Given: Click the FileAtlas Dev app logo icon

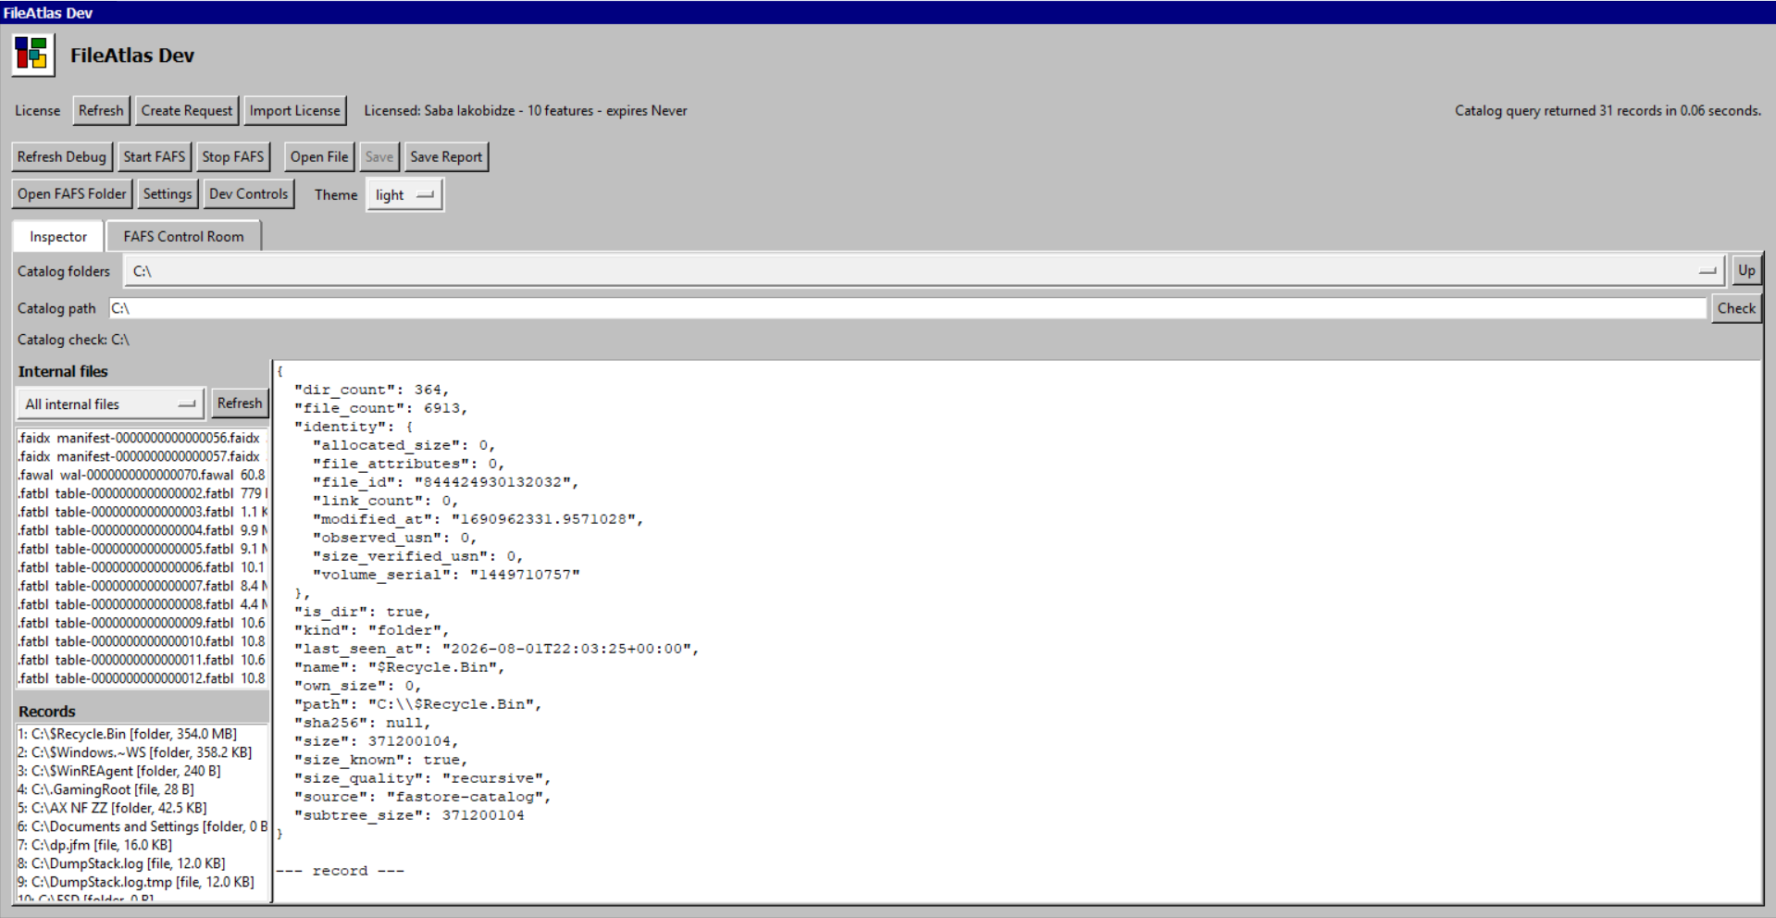Looking at the screenshot, I should coord(33,55).
